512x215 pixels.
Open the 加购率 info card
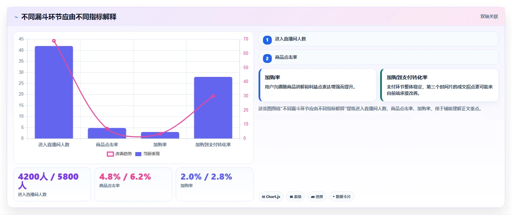click(x=318, y=85)
